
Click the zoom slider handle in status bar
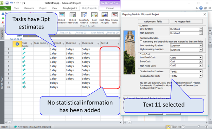point(198,127)
